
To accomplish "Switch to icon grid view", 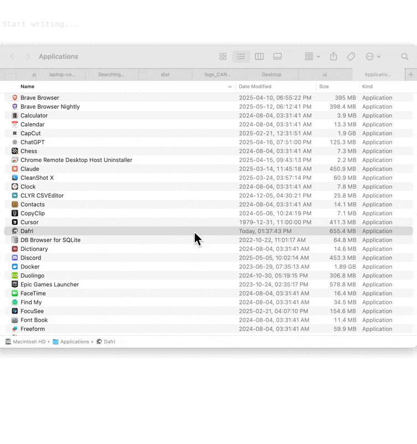I will (x=223, y=57).
